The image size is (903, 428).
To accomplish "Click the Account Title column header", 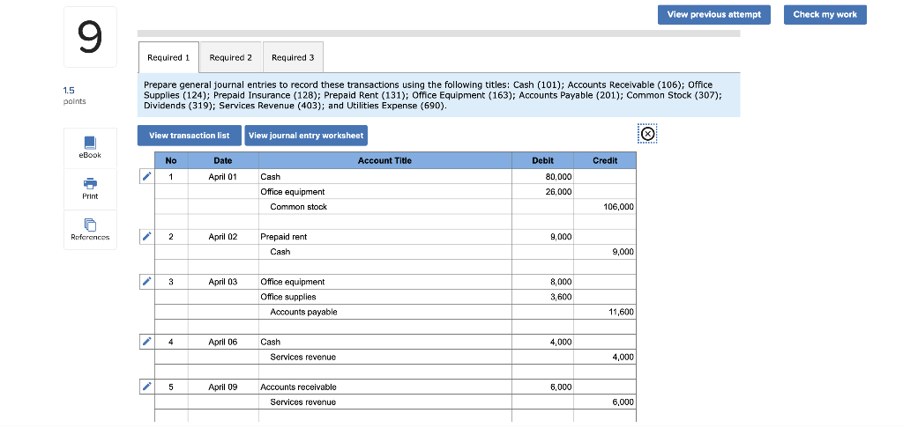I will click(x=385, y=161).
